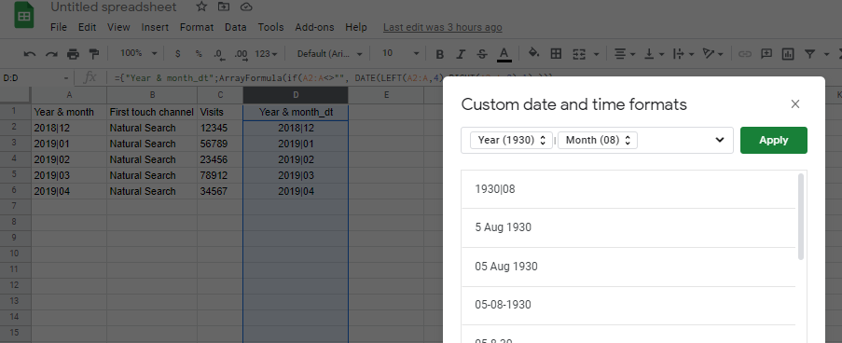
Task: Select row 7 header
Action: [16, 206]
